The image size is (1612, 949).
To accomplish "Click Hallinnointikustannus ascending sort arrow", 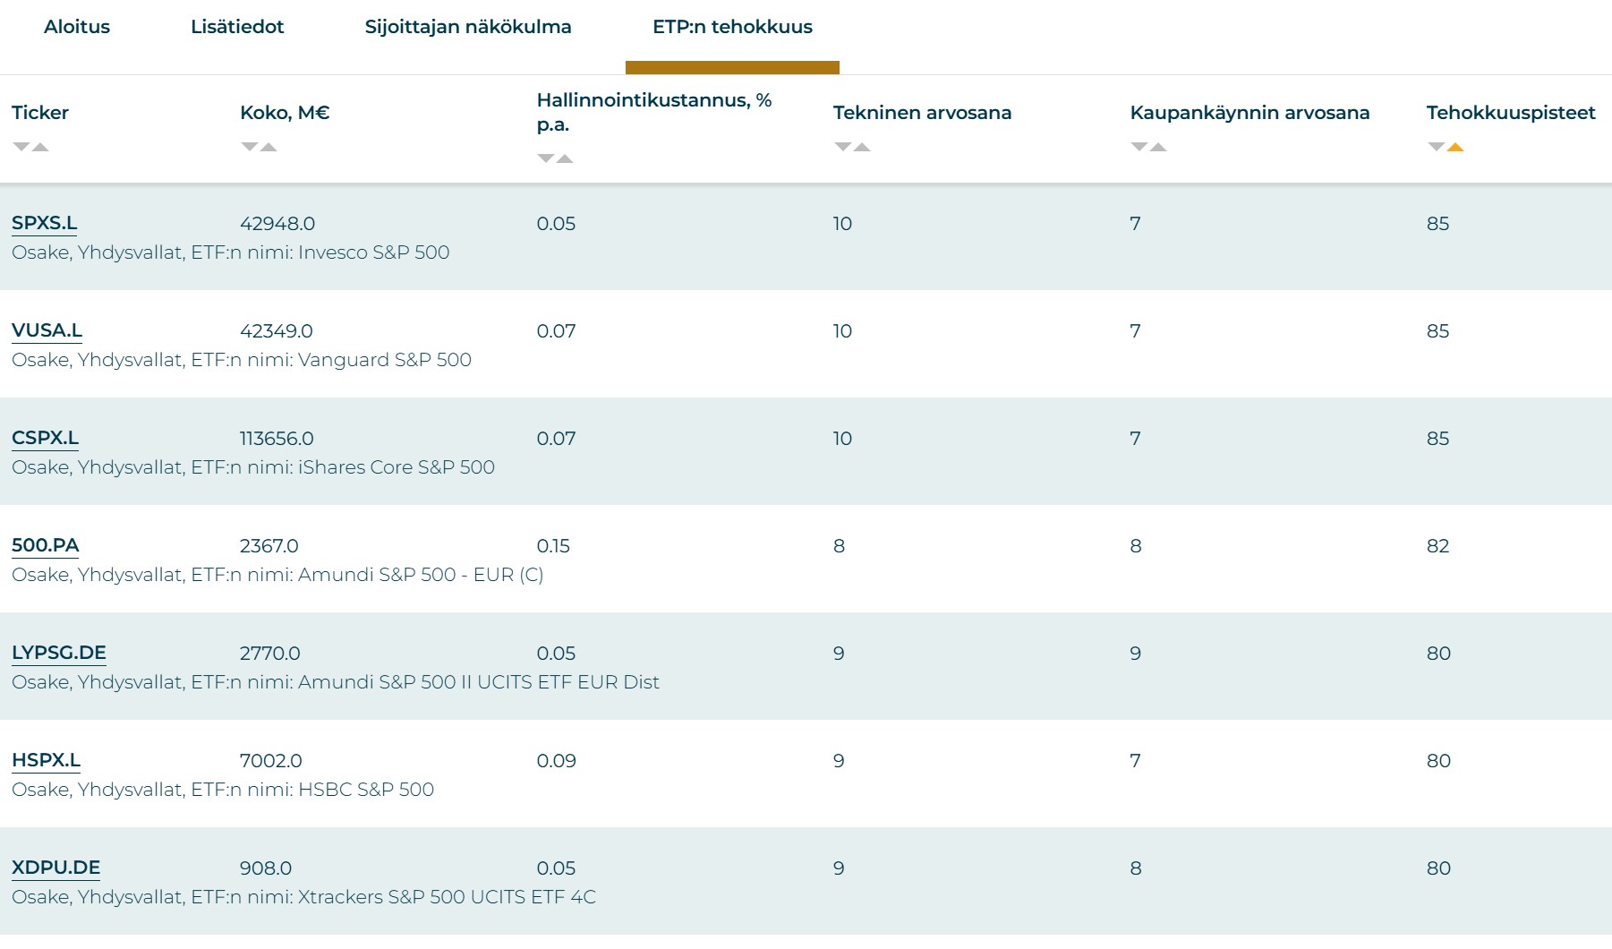I will (565, 158).
